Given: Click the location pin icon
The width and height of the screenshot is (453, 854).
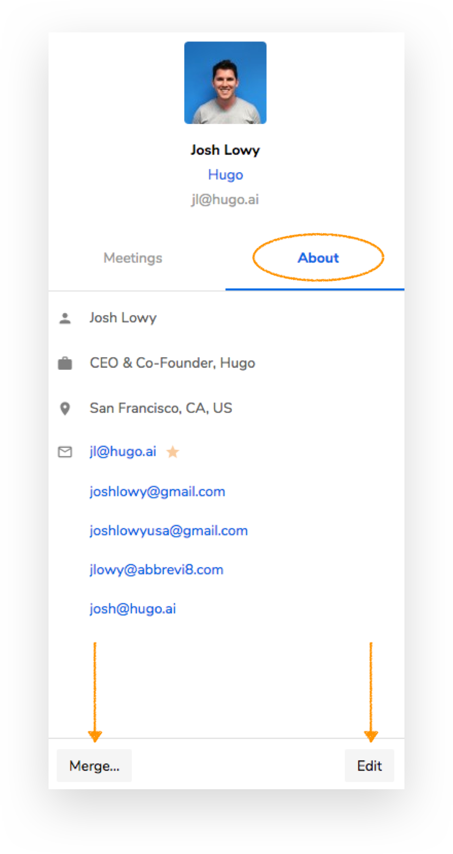Looking at the screenshot, I should click(x=65, y=408).
